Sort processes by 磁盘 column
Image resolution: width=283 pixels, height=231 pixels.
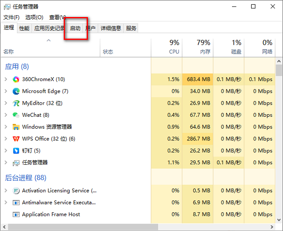click(x=229, y=48)
